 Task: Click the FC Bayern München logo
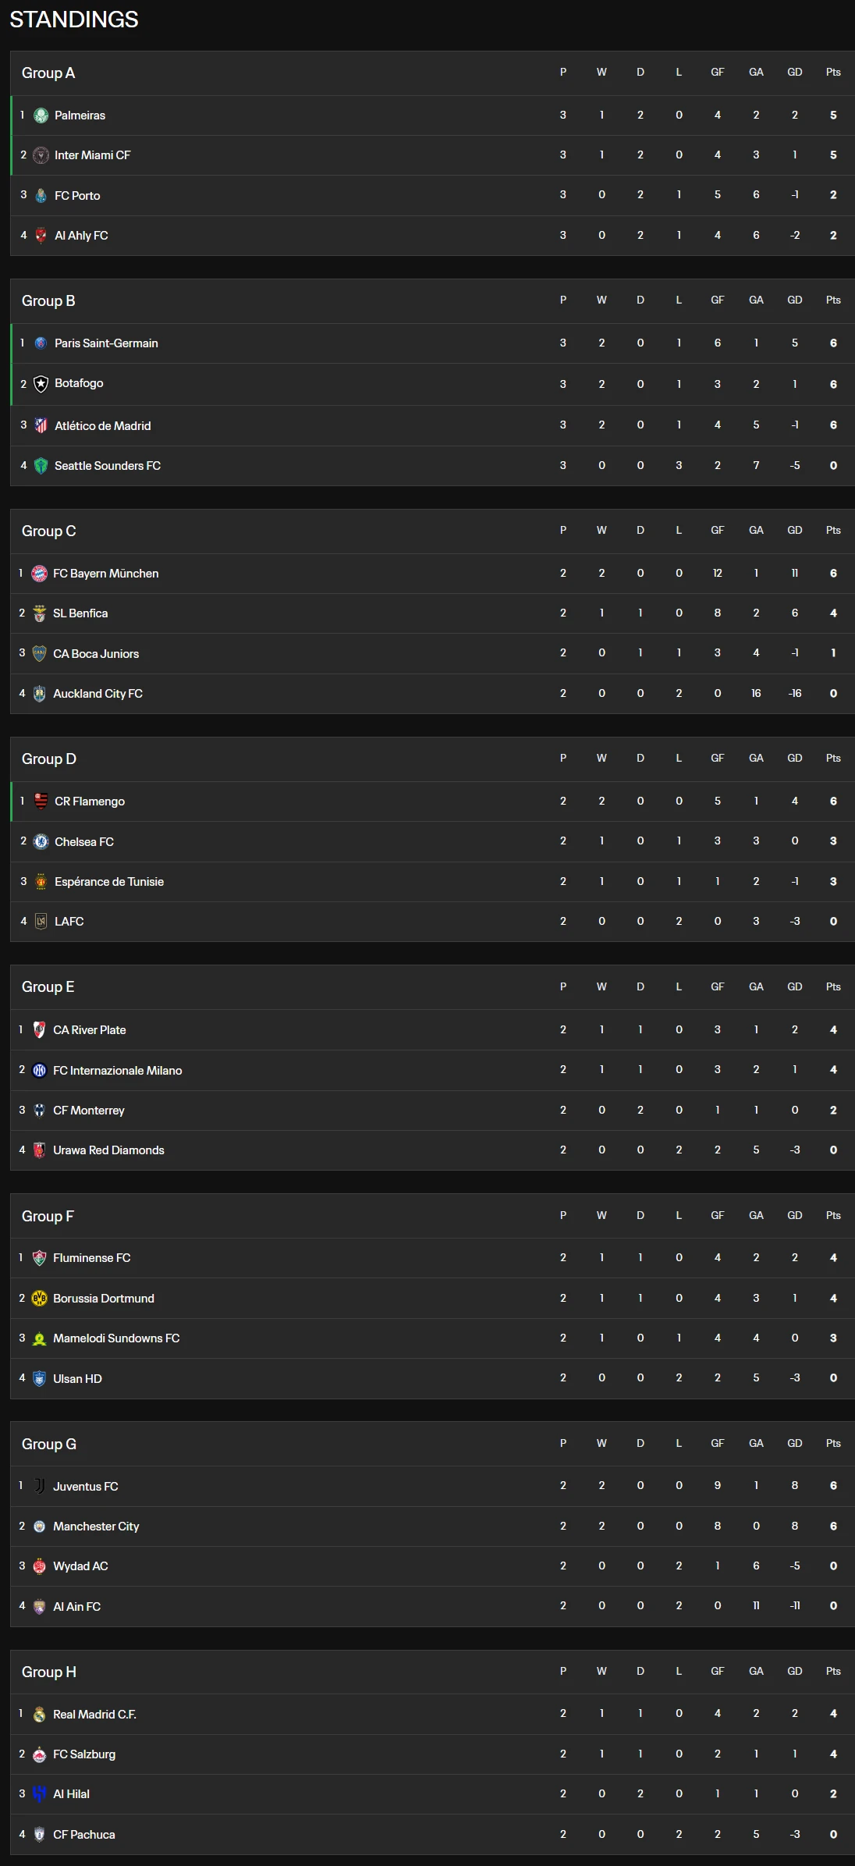pyautogui.click(x=39, y=574)
